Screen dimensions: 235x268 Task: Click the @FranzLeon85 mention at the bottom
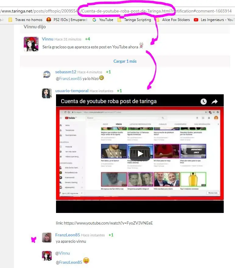69,262
